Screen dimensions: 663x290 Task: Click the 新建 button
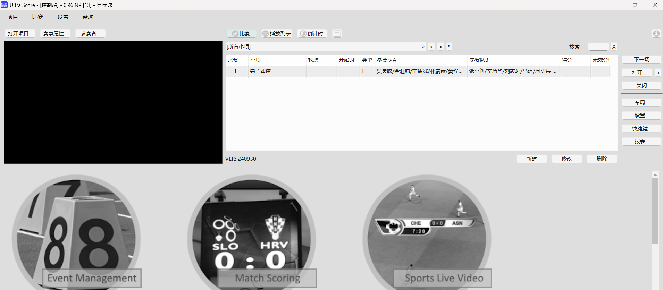click(531, 159)
